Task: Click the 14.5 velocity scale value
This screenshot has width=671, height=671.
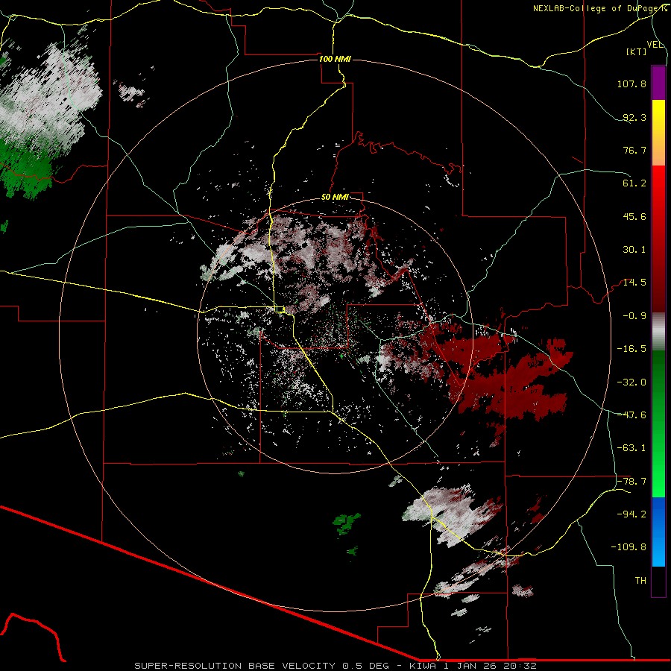Action: tap(634, 283)
